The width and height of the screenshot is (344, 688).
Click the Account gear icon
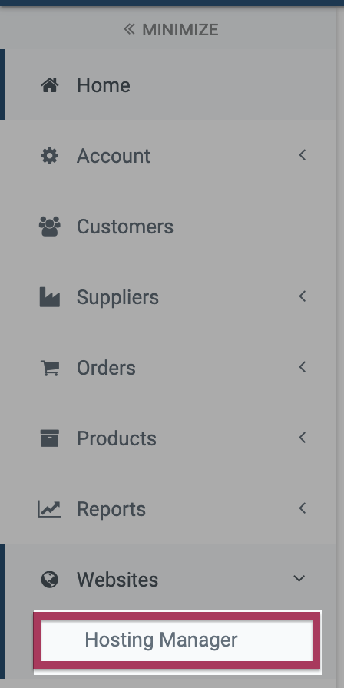point(50,156)
